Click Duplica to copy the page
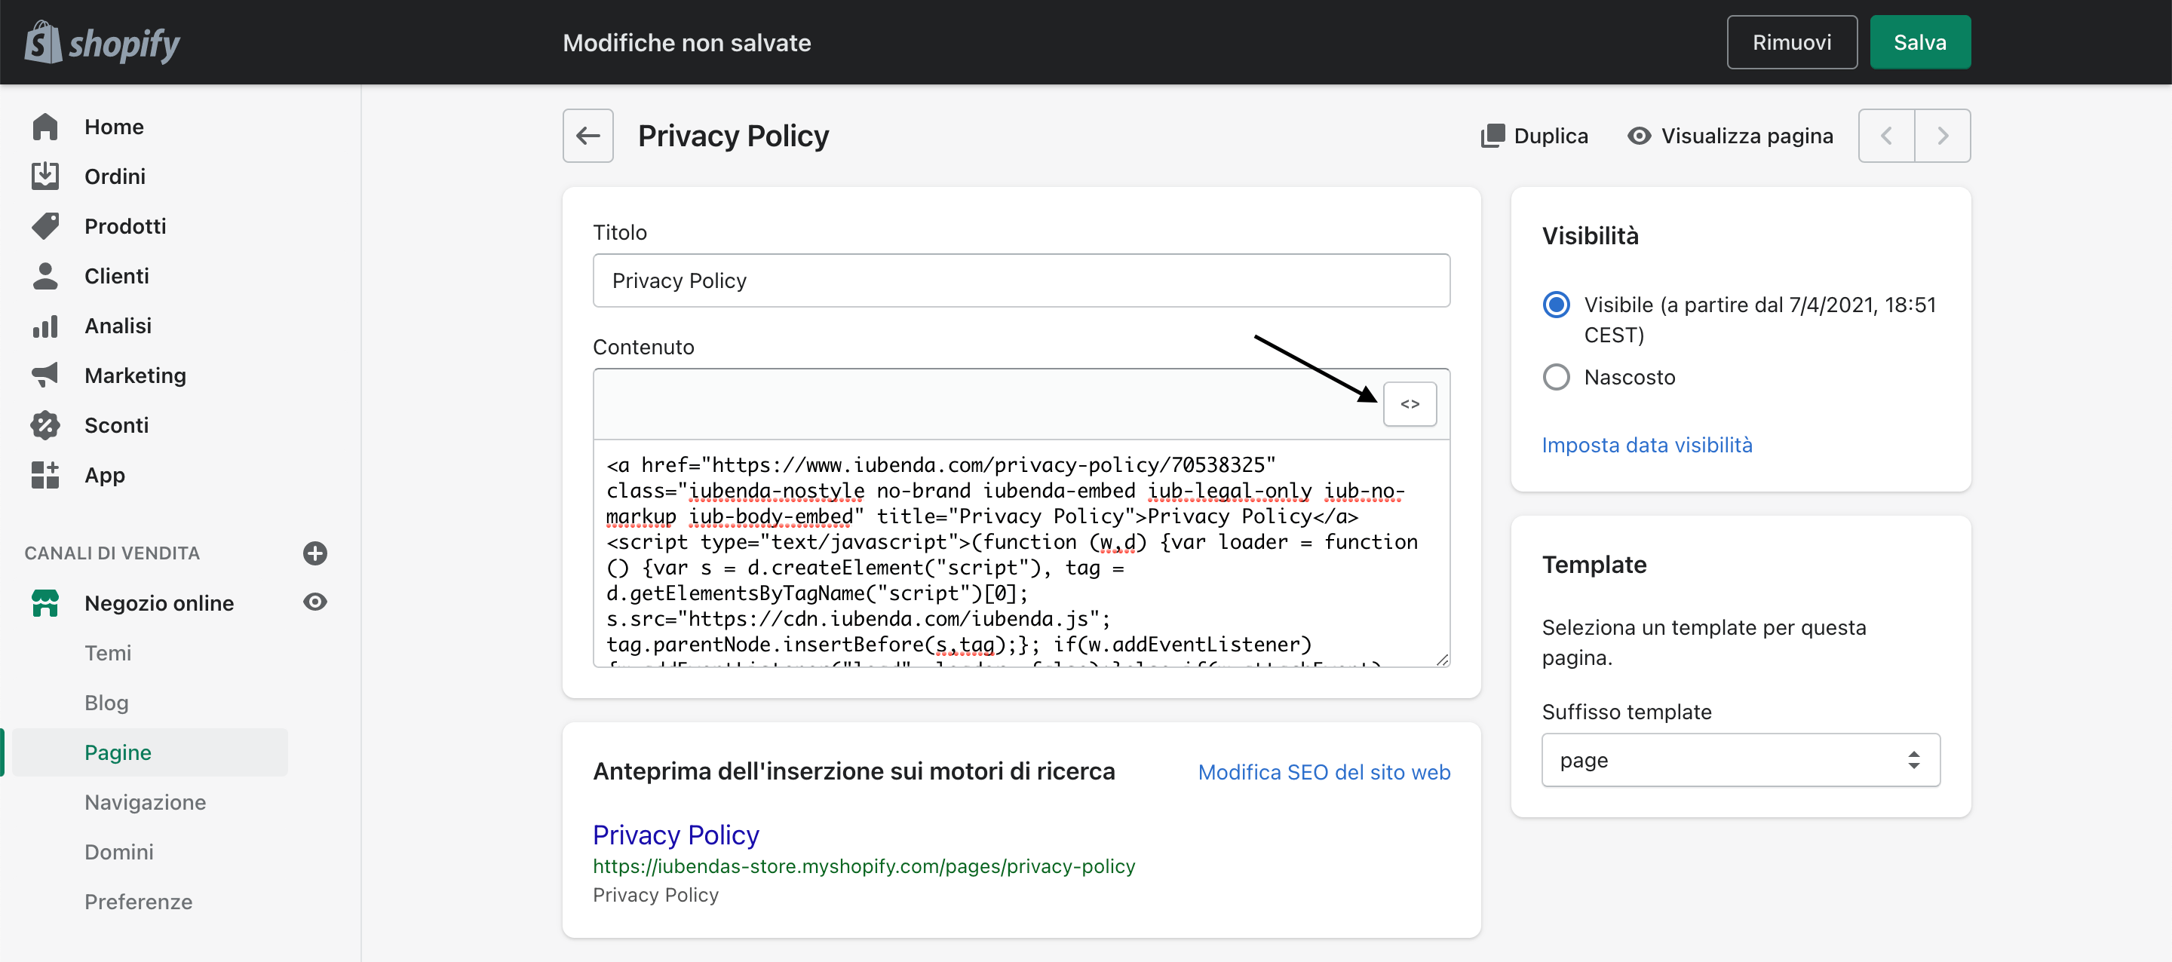The width and height of the screenshot is (2172, 962). point(1535,136)
